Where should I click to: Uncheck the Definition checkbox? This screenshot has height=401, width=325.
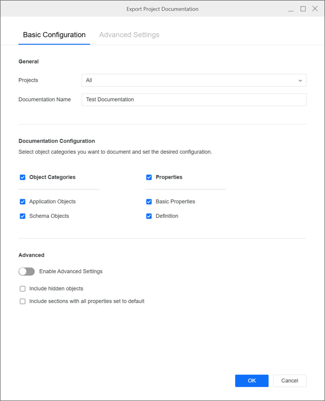[x=149, y=216]
